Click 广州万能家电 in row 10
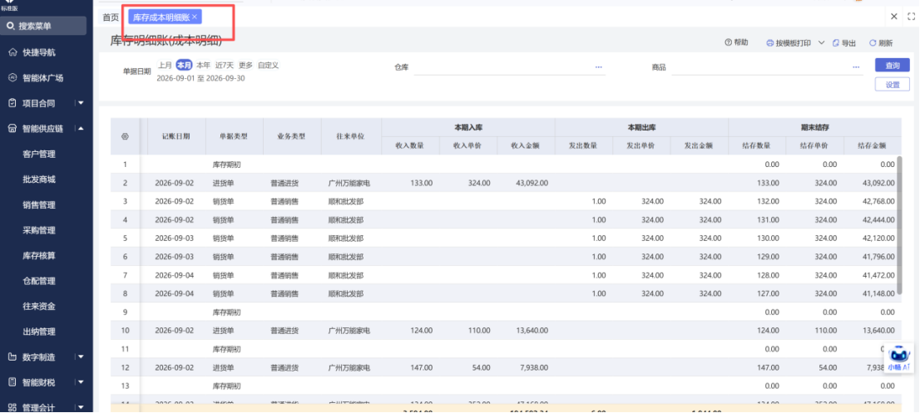Screen dimensions: 920x413 point(349,331)
